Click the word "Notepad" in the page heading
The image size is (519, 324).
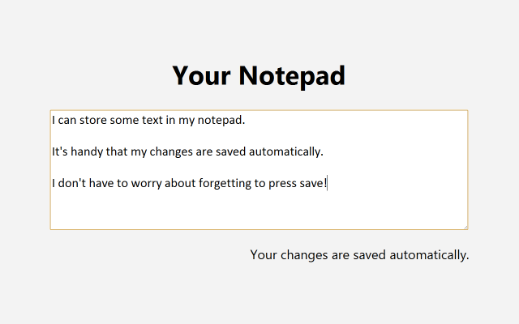click(x=292, y=75)
